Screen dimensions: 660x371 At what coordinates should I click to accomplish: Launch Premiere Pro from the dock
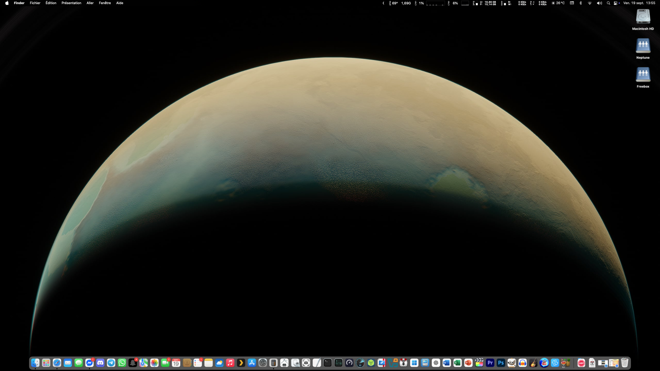click(490, 363)
